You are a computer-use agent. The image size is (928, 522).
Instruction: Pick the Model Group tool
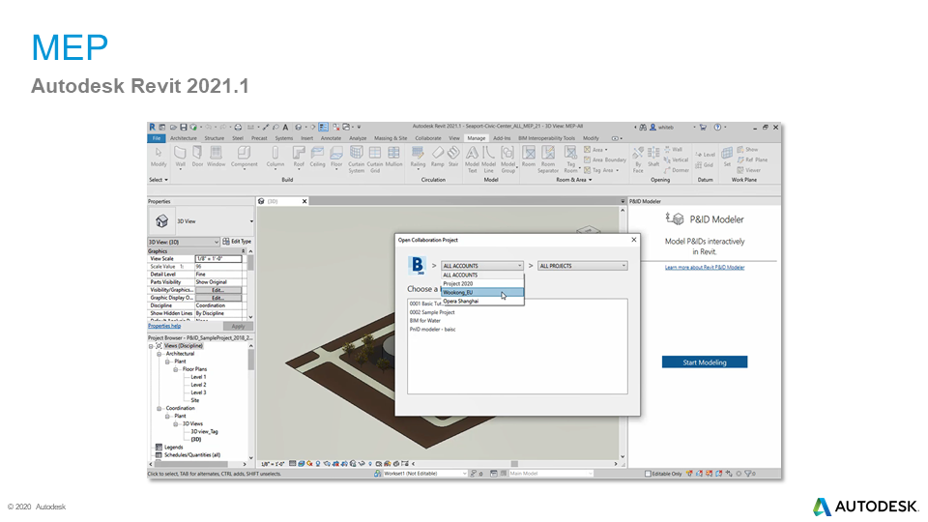(507, 159)
